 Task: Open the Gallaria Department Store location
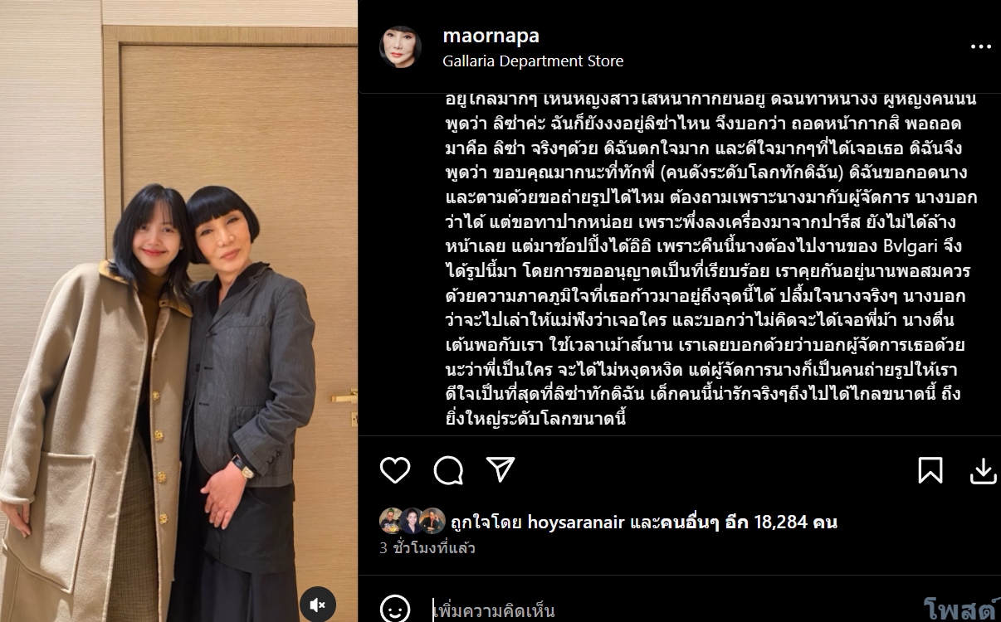point(533,61)
